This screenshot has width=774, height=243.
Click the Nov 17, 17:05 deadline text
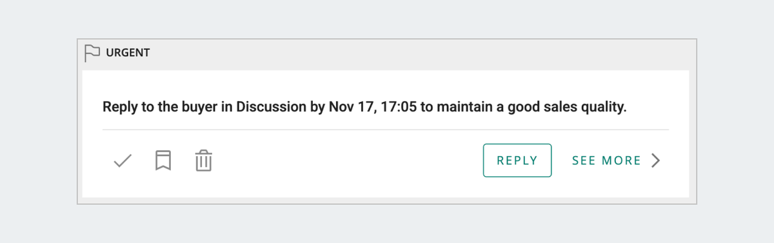pyautogui.click(x=373, y=107)
